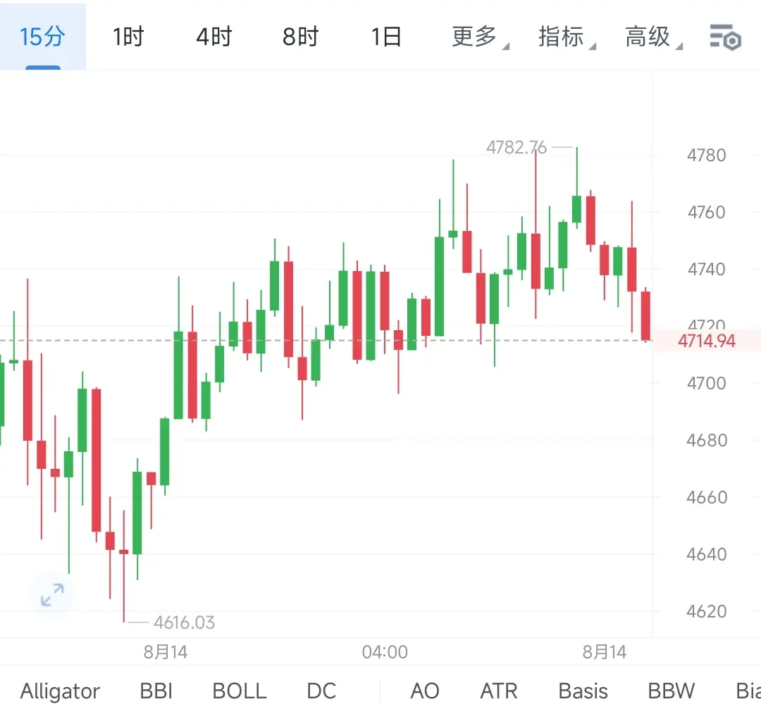
Task: Click the current price label 4714.94
Action: point(707,341)
